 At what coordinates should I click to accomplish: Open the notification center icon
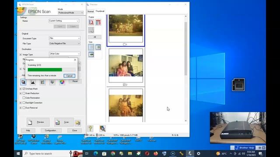[x=260, y=154]
